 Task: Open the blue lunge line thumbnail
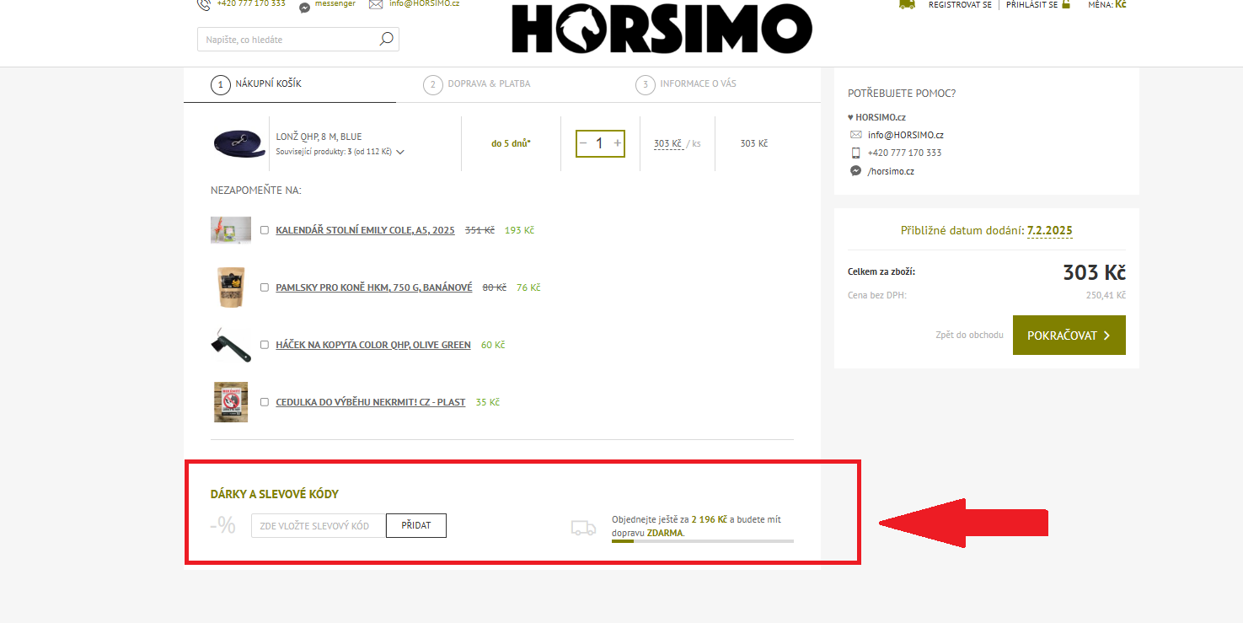pyautogui.click(x=239, y=142)
